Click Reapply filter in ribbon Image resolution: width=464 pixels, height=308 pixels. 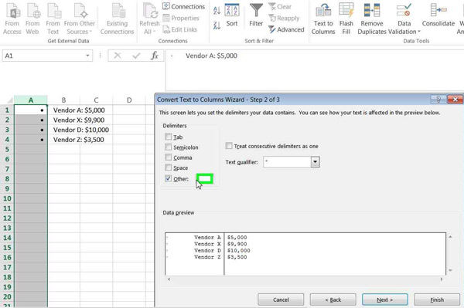point(284,18)
